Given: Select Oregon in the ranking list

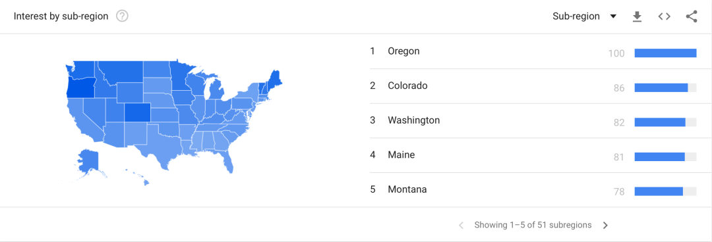Looking at the screenshot, I should (x=533, y=52).
